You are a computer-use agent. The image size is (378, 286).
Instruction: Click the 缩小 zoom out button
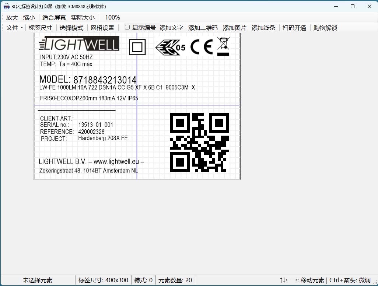(29, 18)
